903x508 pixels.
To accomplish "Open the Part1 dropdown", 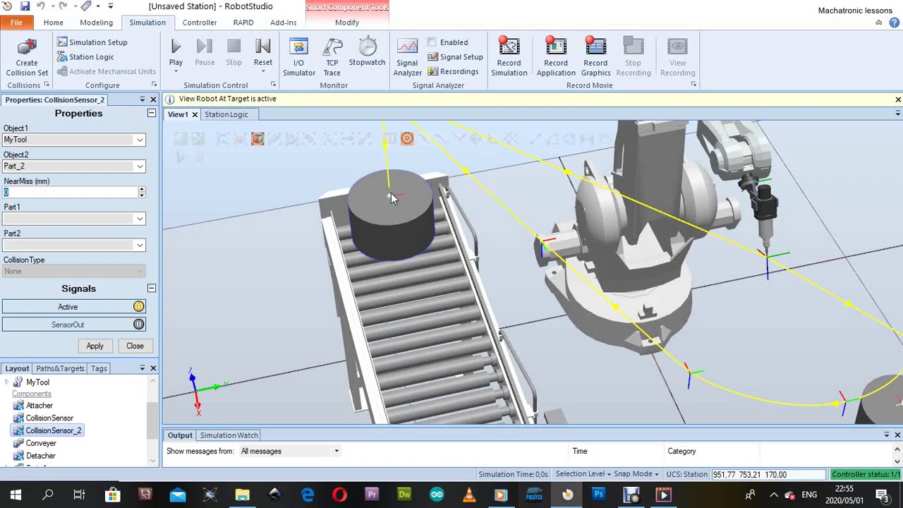I will [140, 219].
